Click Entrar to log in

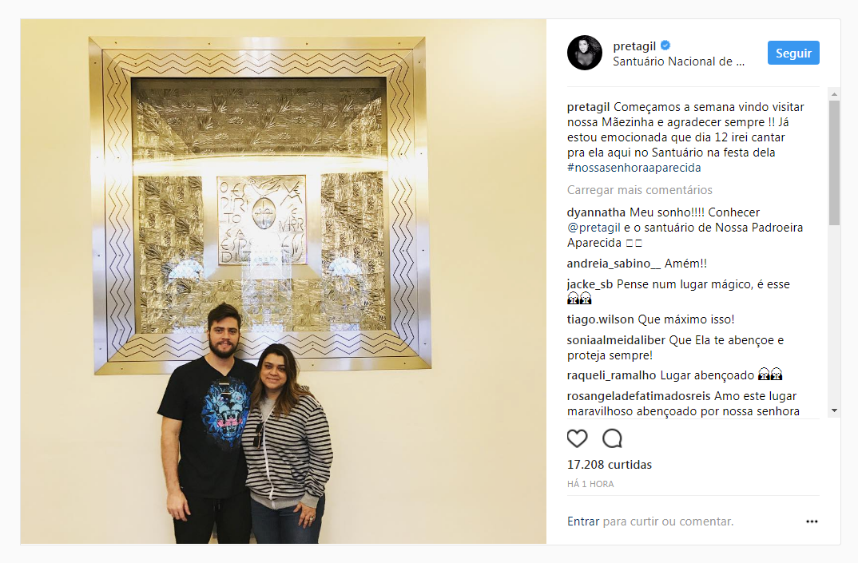583,521
